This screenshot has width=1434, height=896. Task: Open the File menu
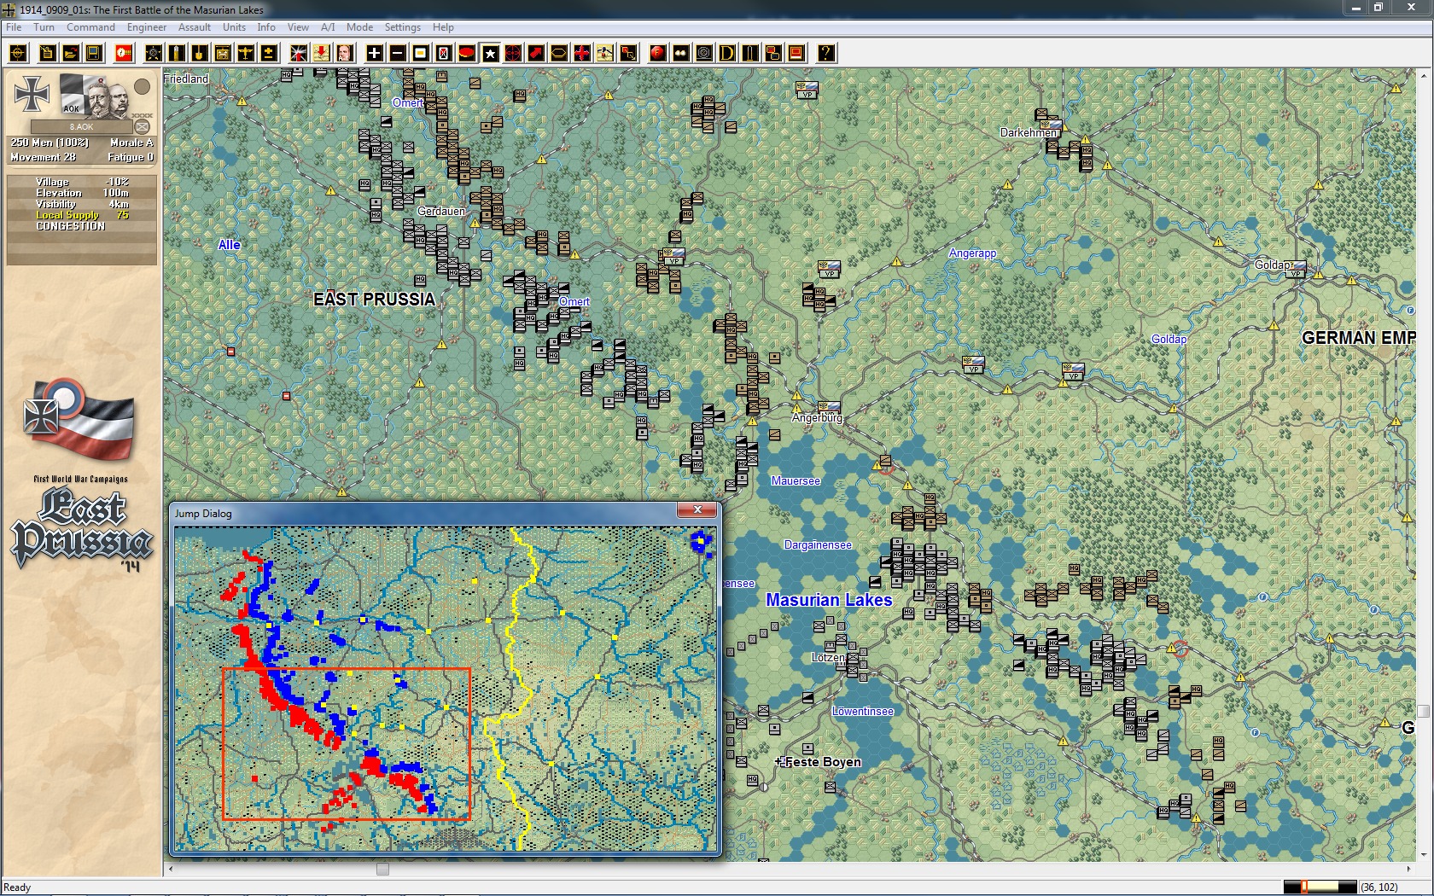14,27
